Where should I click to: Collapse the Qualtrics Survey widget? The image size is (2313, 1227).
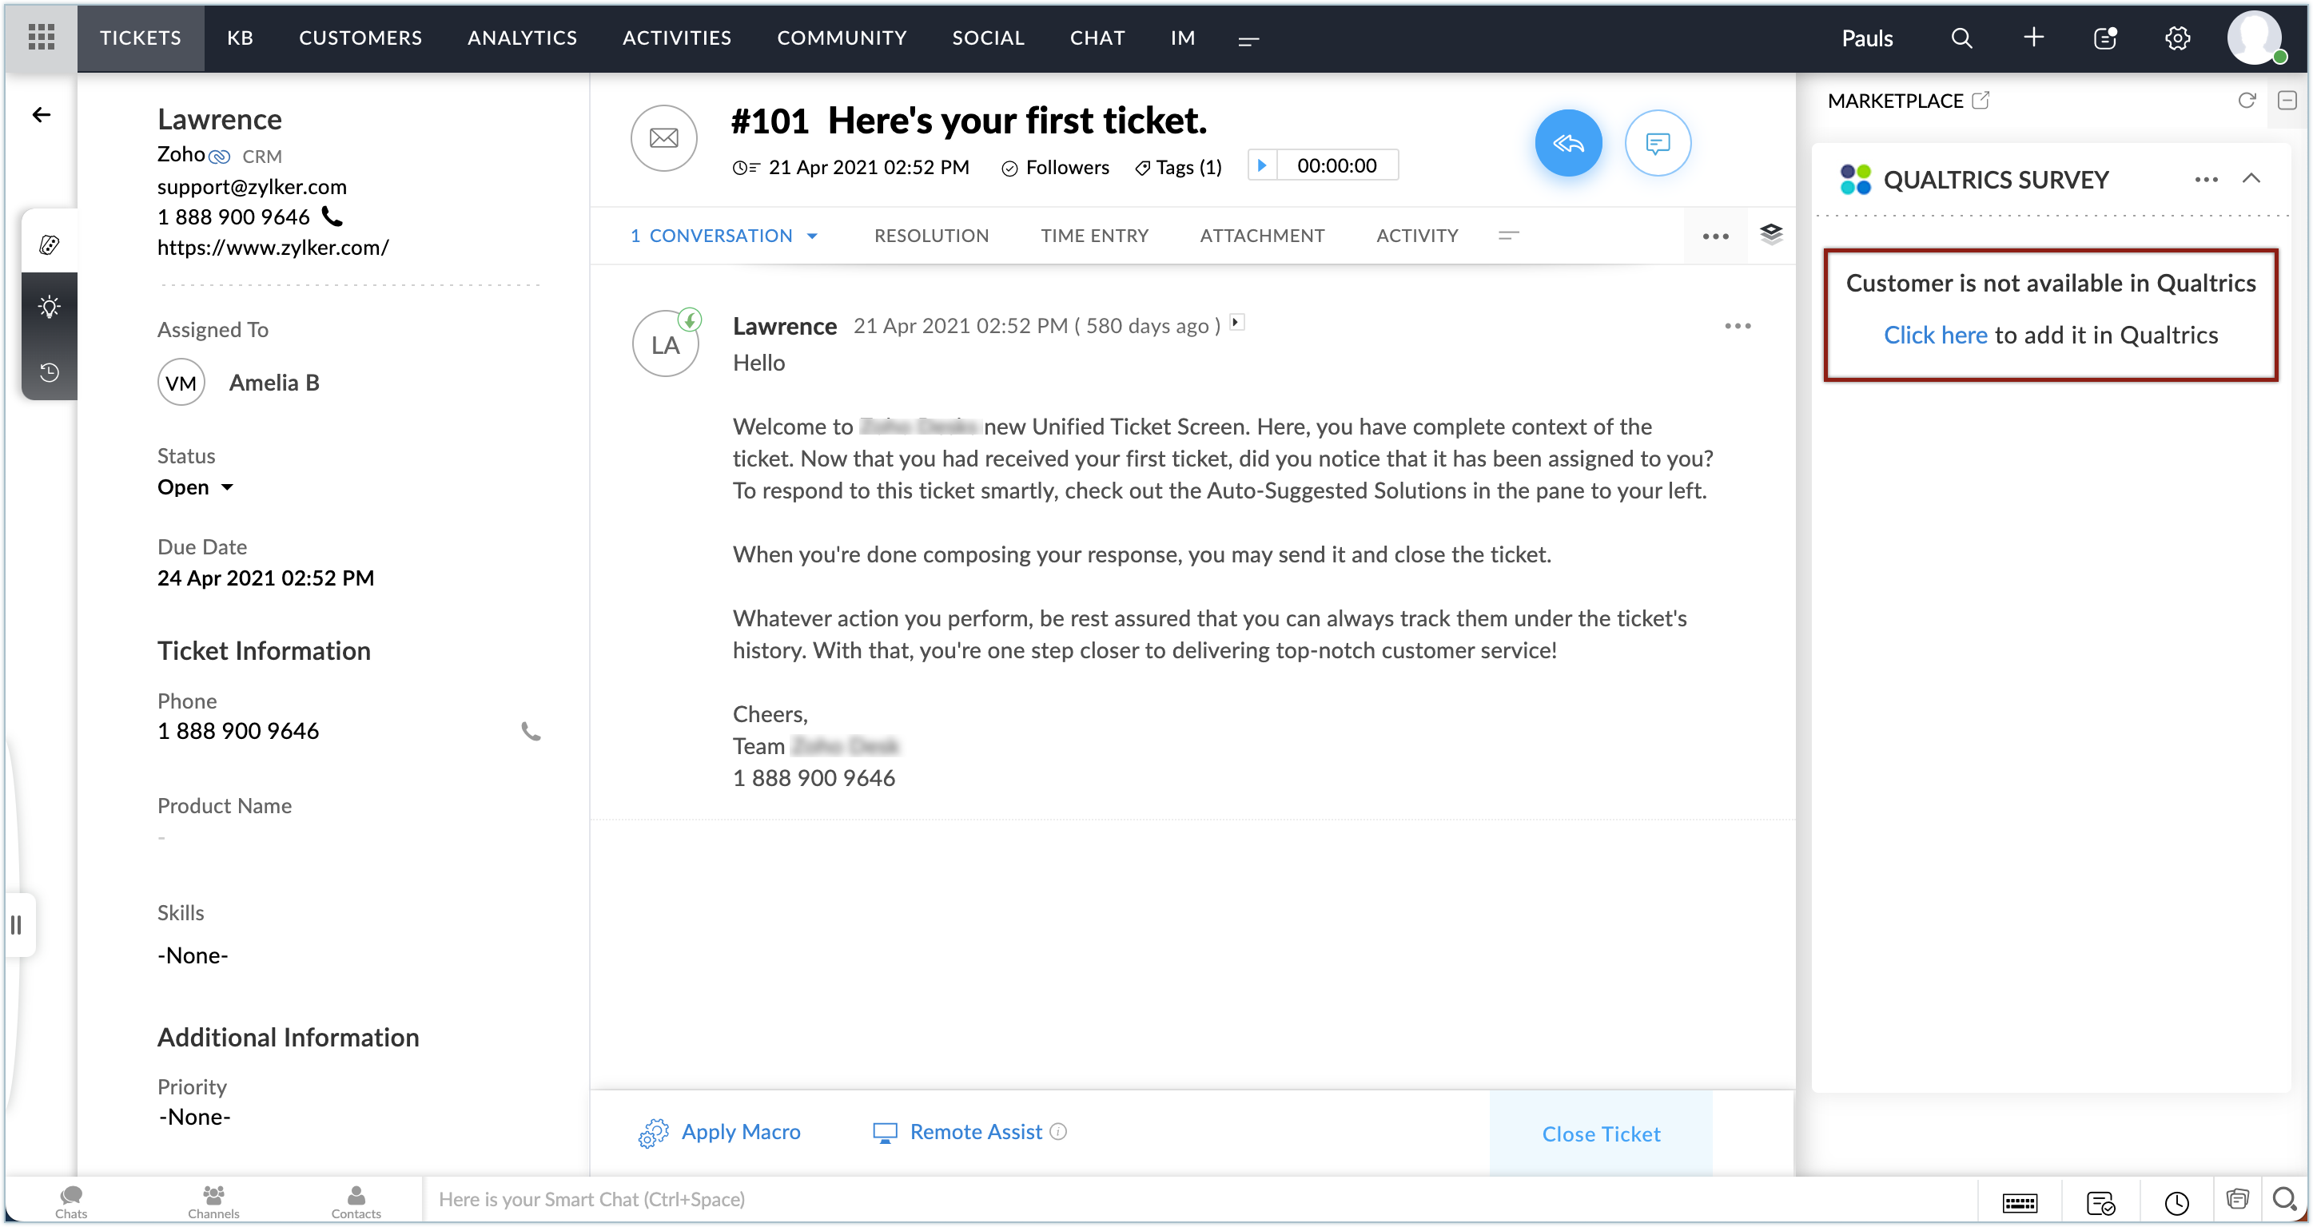point(2251,179)
